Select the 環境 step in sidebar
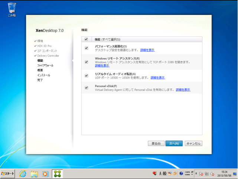Viewport: 238px width, 179px height. tap(40, 41)
